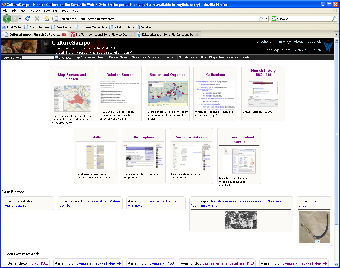The image size is (340, 268).
Task: Click the Stop loading X icon
Action: point(37,19)
